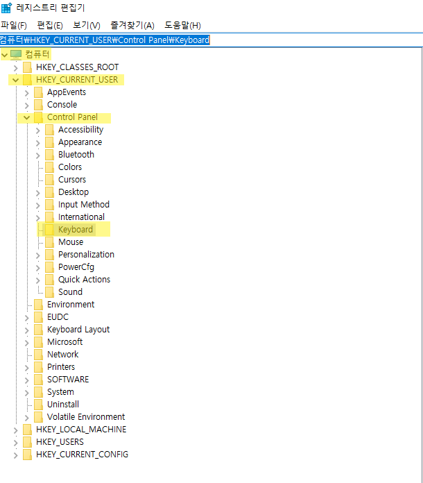Collapse the Control Panel chevron
This screenshot has height=483, width=423.
pyautogui.click(x=26, y=117)
